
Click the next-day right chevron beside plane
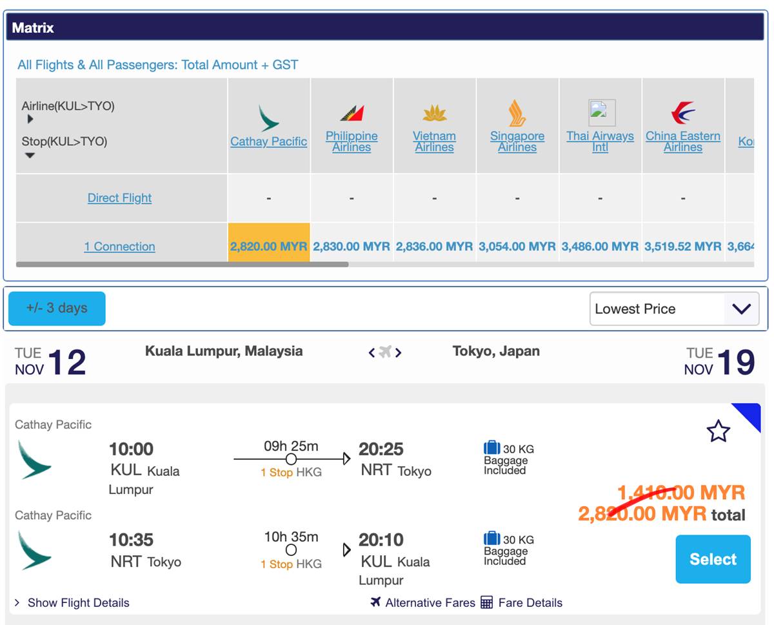pyautogui.click(x=399, y=353)
